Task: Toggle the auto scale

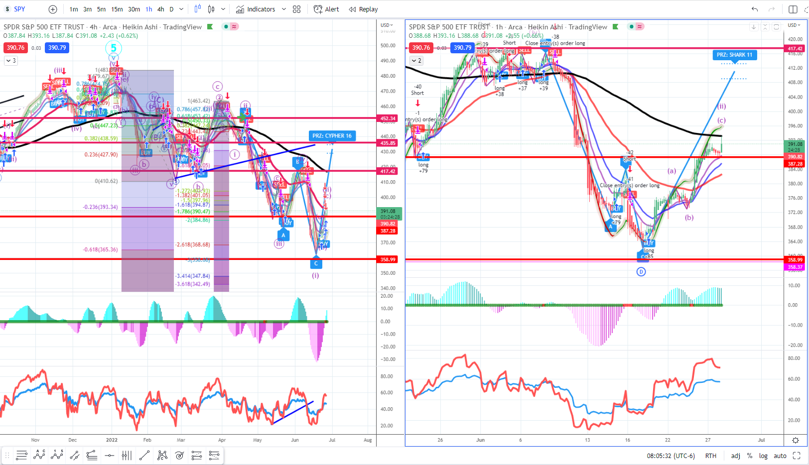Action: coord(780,456)
